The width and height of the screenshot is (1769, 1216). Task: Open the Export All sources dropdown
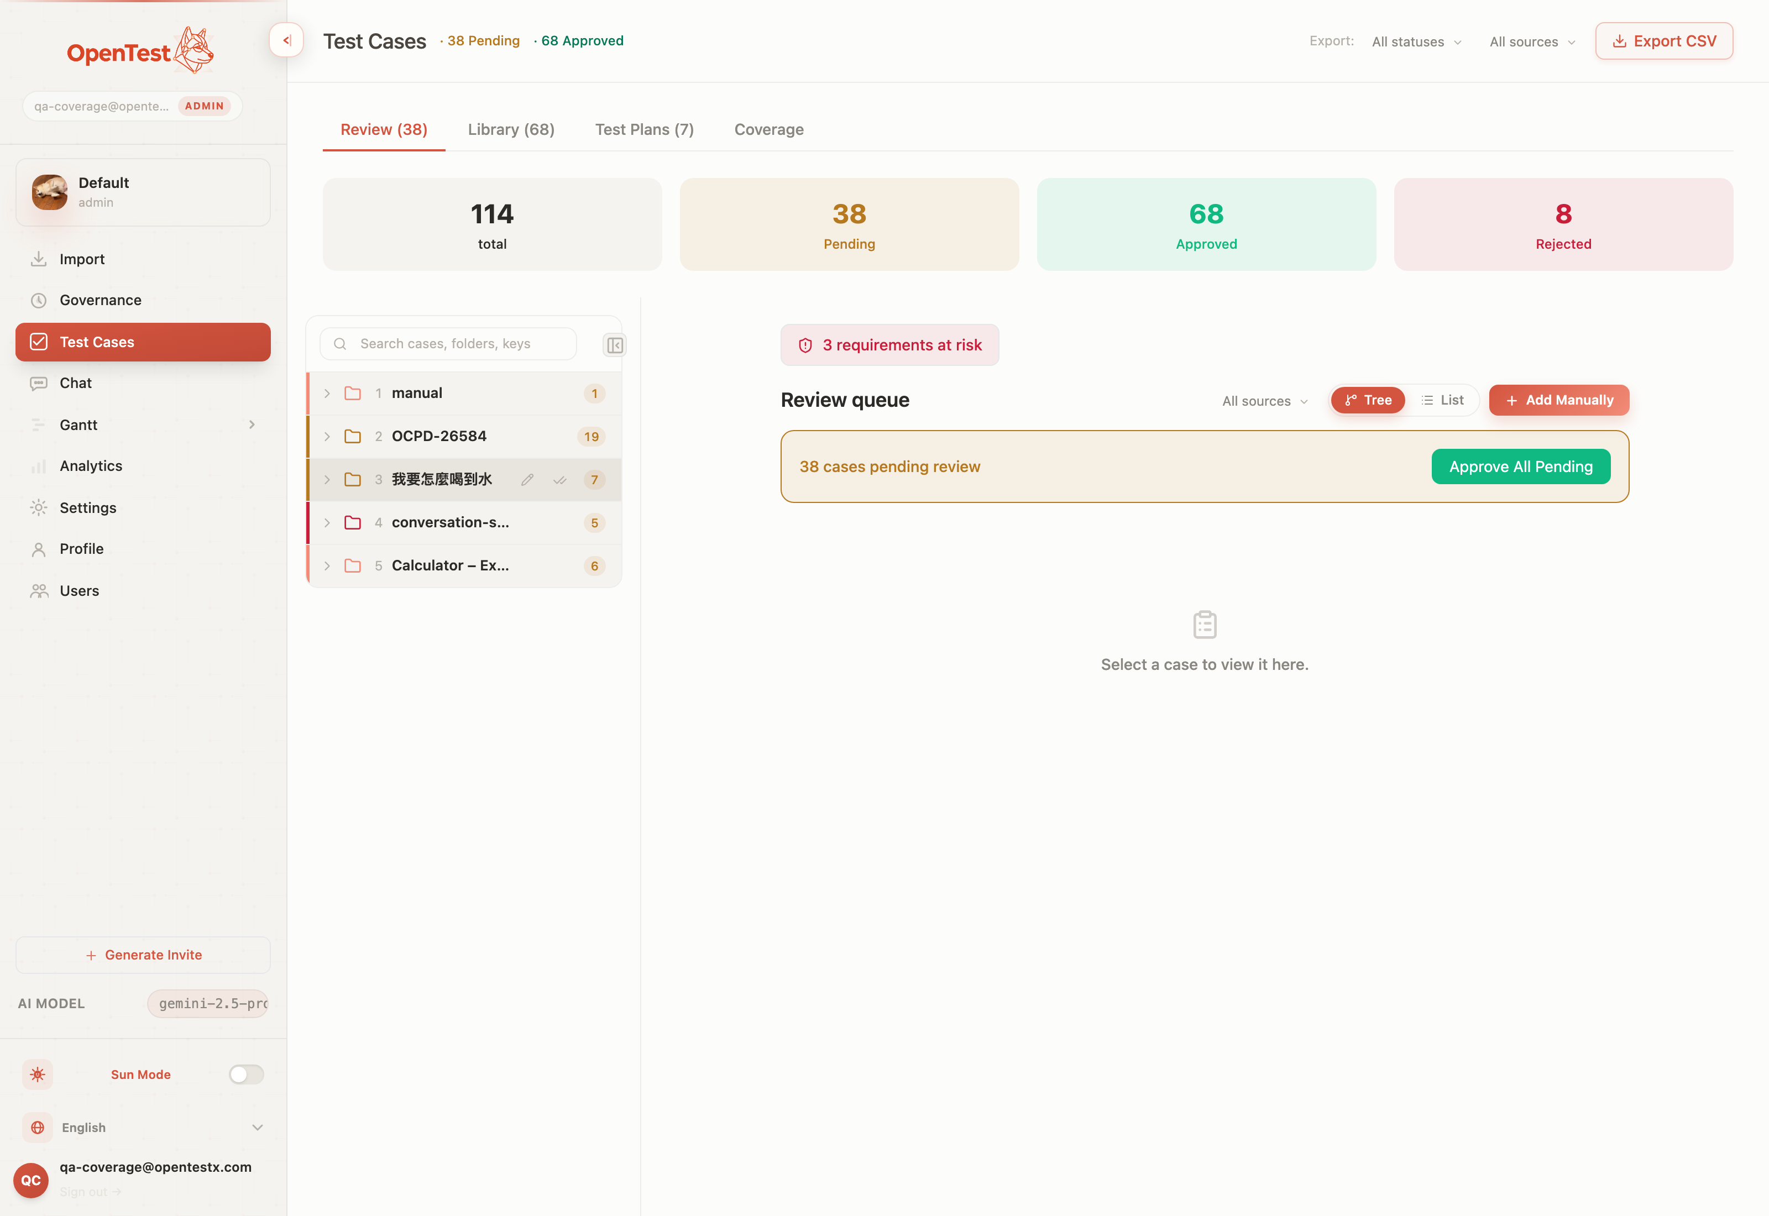point(1532,42)
